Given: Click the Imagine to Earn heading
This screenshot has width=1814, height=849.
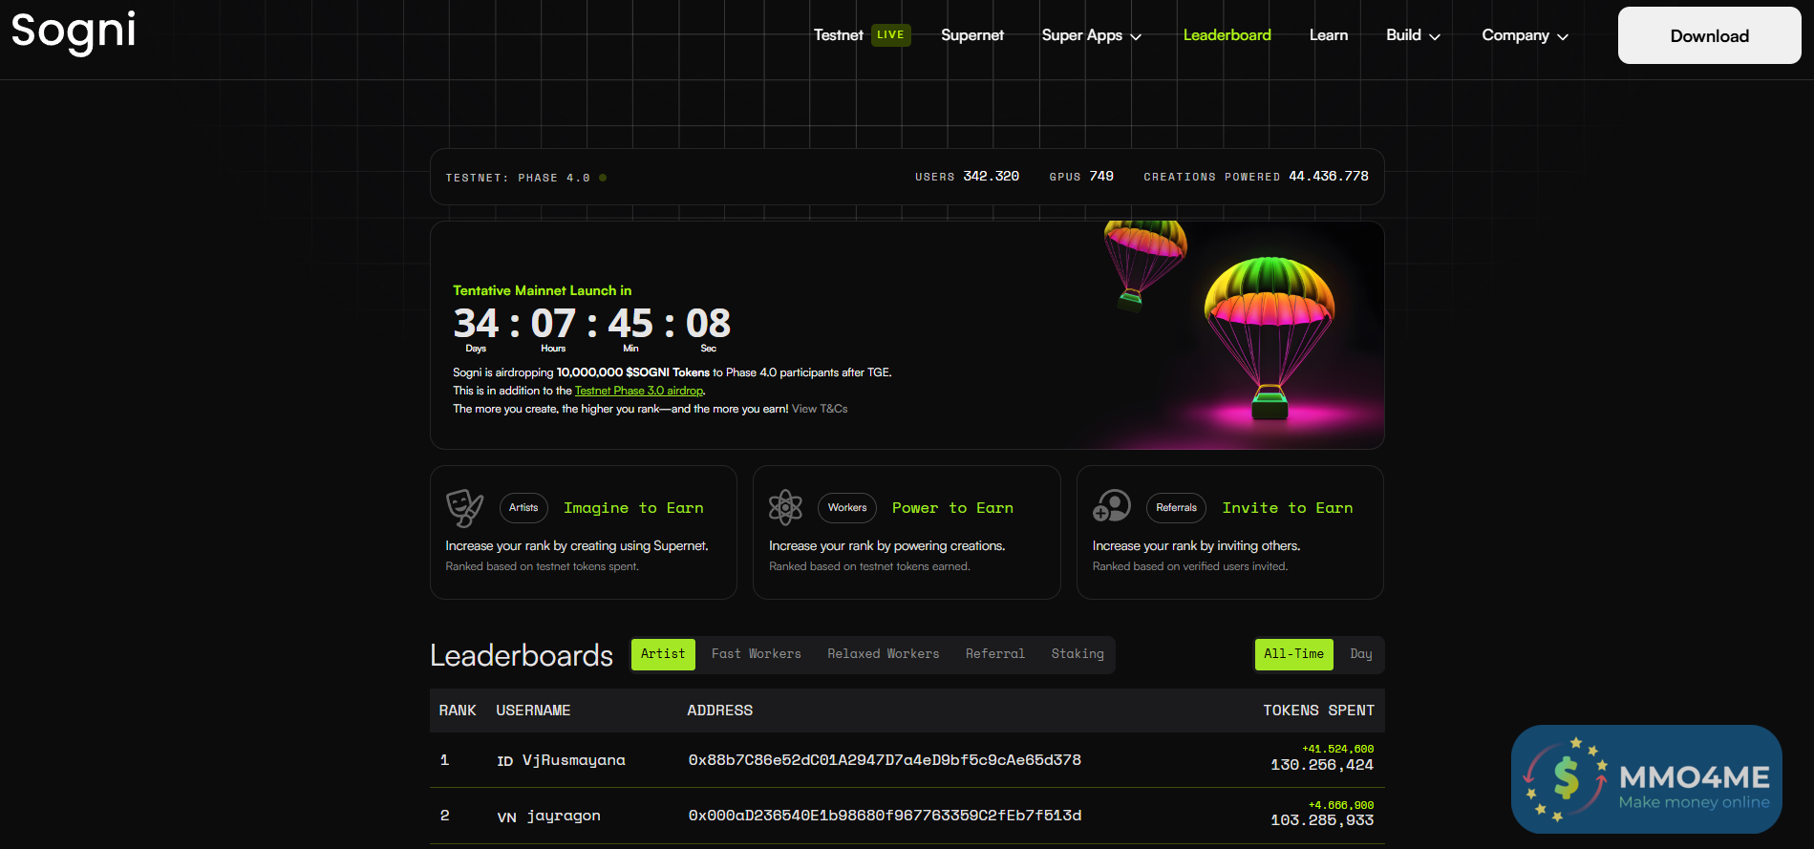Looking at the screenshot, I should point(633,508).
